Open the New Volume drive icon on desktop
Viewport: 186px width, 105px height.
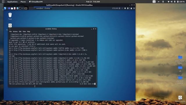180,99
